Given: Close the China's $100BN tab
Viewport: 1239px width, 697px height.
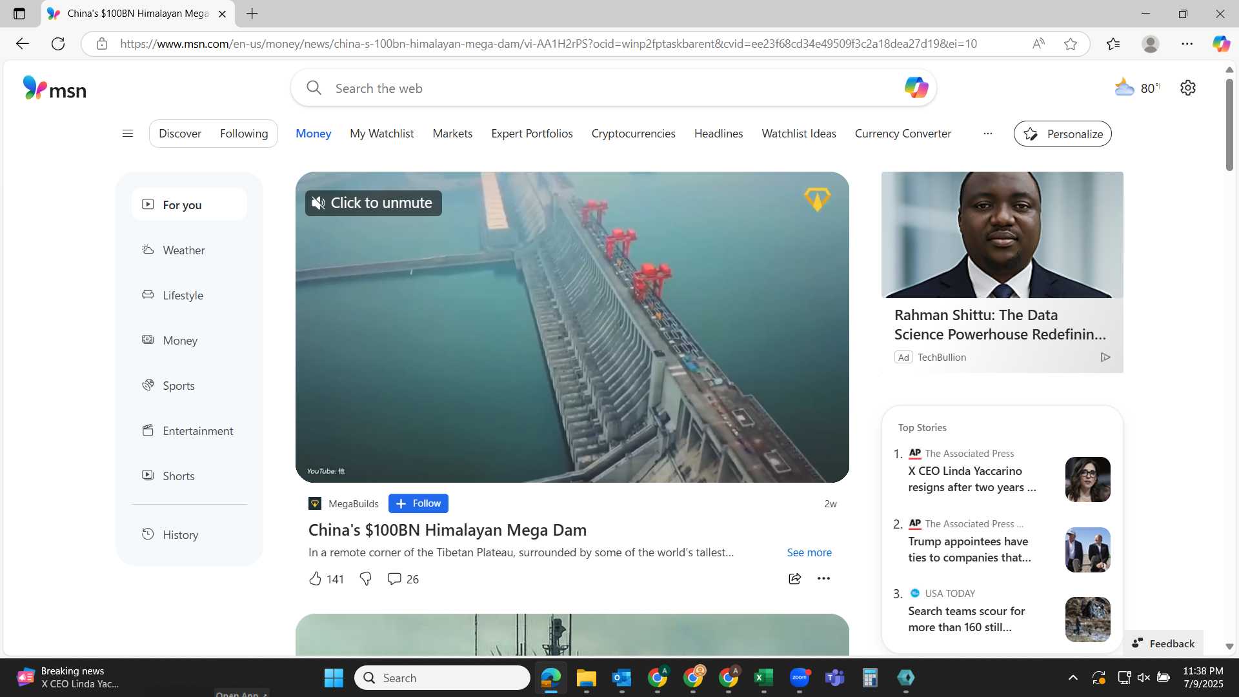Looking at the screenshot, I should point(222,14).
